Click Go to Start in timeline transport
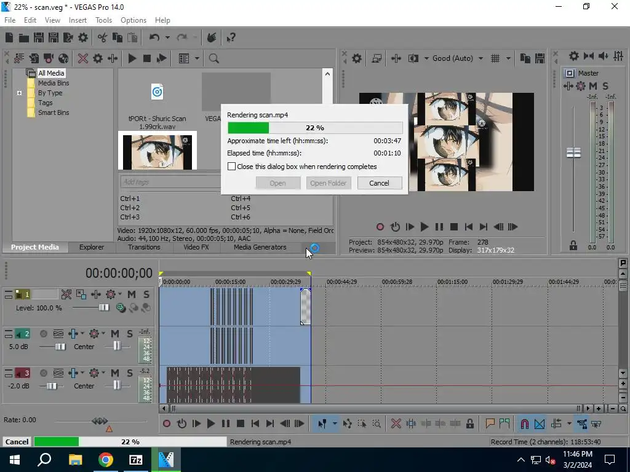The width and height of the screenshot is (630, 472). 255,424
